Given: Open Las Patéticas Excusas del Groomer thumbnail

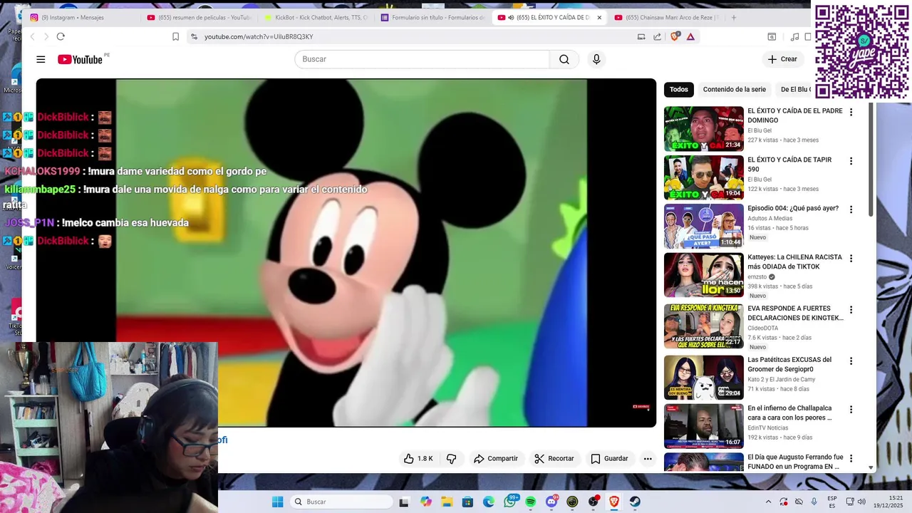Looking at the screenshot, I should (704, 378).
